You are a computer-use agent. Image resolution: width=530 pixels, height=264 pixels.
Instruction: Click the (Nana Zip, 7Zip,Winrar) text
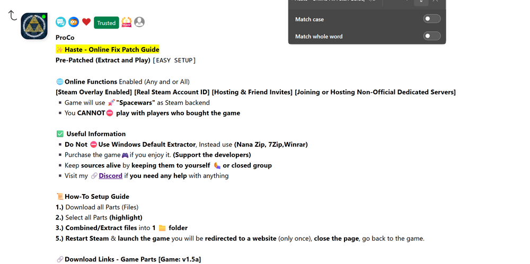pyautogui.click(x=271, y=144)
